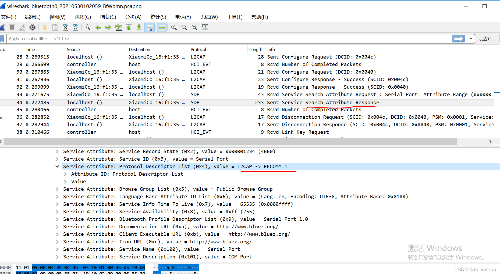500x274 pixels.
Task: Go back in packet history
Action: 98,27
